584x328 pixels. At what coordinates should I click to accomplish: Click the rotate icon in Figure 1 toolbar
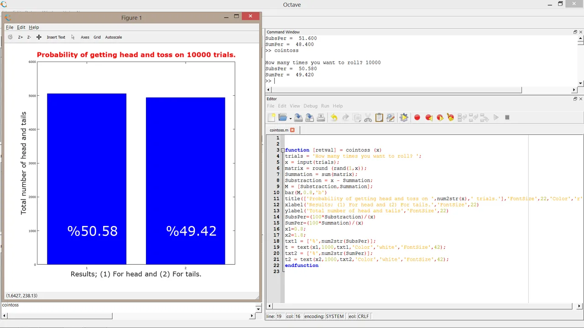(10, 37)
